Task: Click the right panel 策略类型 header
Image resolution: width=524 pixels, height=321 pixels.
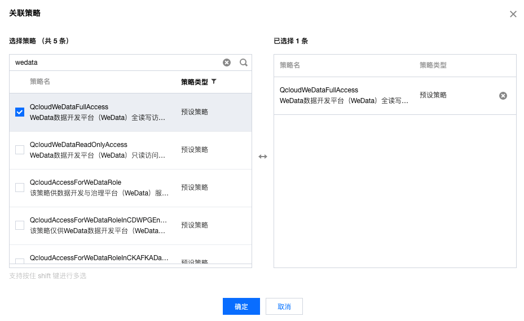Action: (433, 65)
